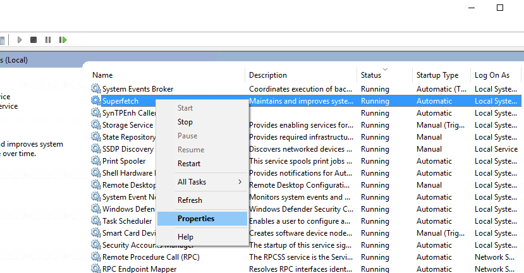Click the Restart Service toolbar icon
Image resolution: width=524 pixels, height=273 pixels.
point(63,40)
